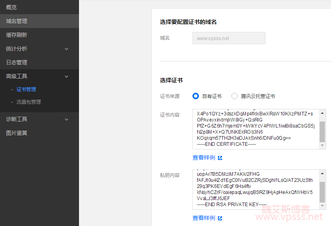Viewport: 331px width, 226px height.
Task: Expand 诊断工具 sidebar menu chevron
Action: (x=66, y=119)
